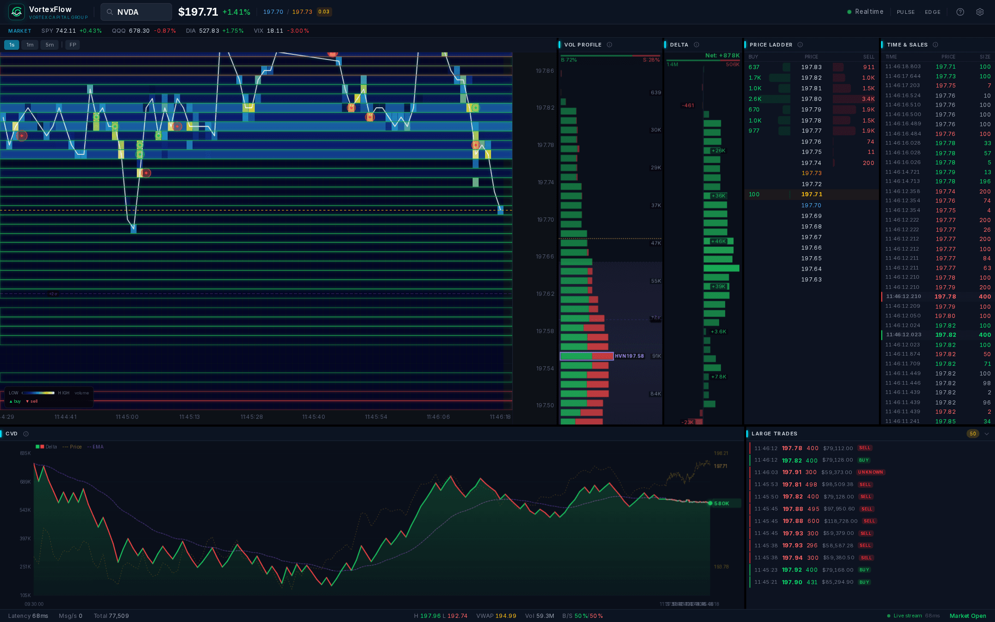Click the SELL tag on 197.81 498 trade
Viewport: 995px width, 622px height.
pos(865,485)
